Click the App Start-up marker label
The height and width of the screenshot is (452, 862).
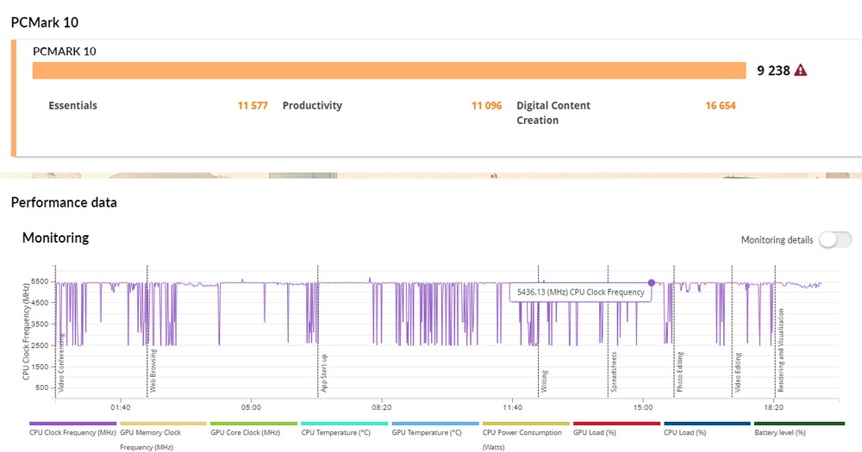pyautogui.click(x=324, y=373)
